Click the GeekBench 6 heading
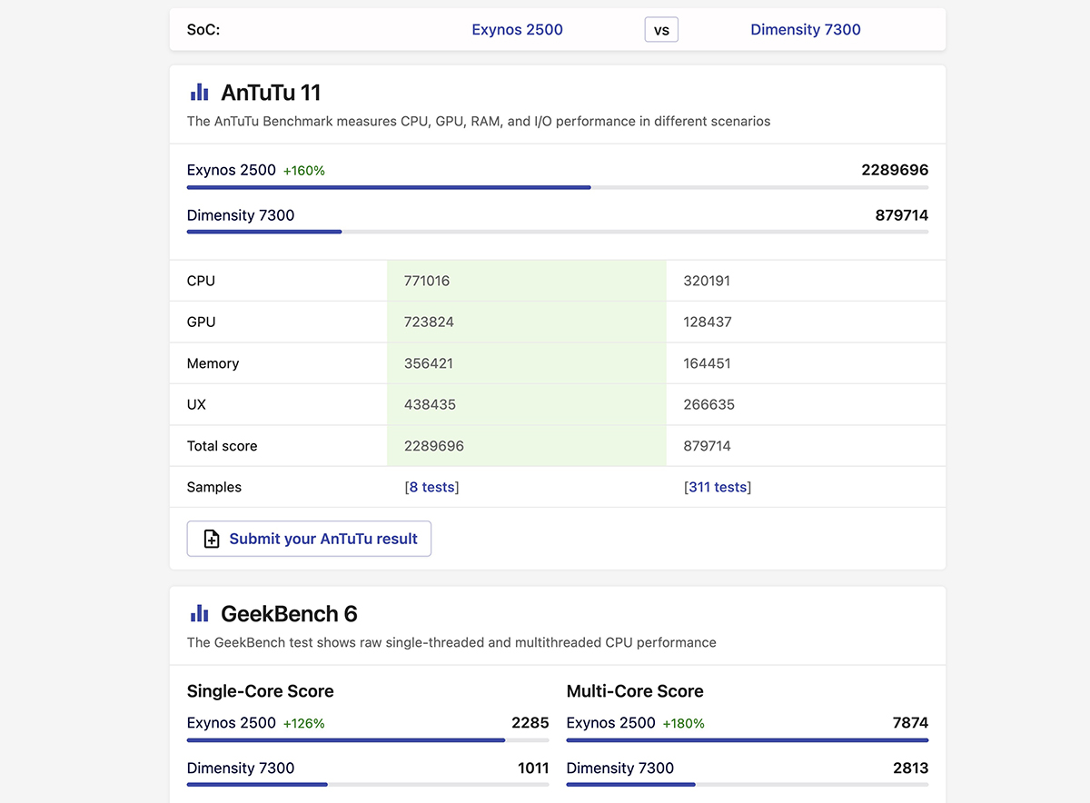Image resolution: width=1090 pixels, height=803 pixels. point(289,614)
